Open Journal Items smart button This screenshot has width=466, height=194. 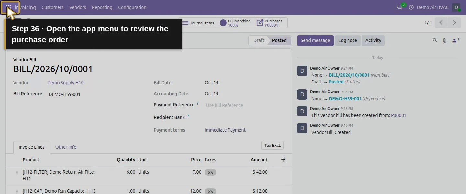198,23
